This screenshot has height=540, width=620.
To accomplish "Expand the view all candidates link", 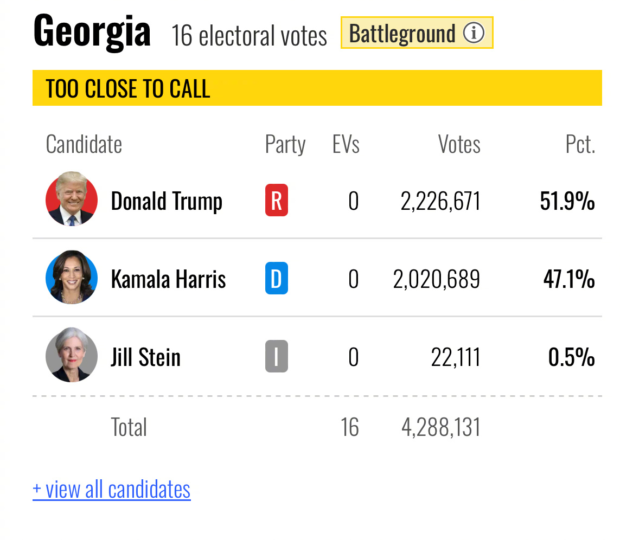I will pos(112,490).
